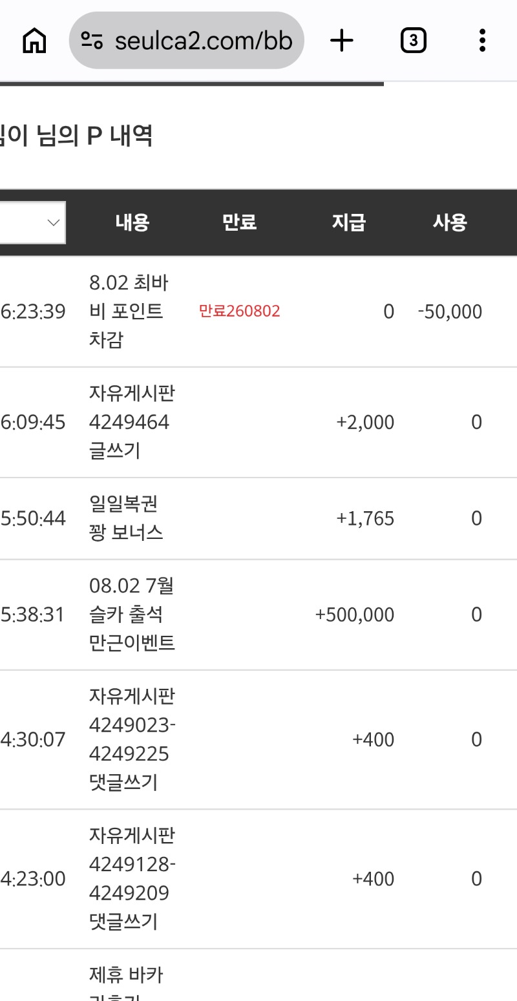Open site info icon in address bar
Viewport: 517px width, 1001px height.
pos(92,41)
